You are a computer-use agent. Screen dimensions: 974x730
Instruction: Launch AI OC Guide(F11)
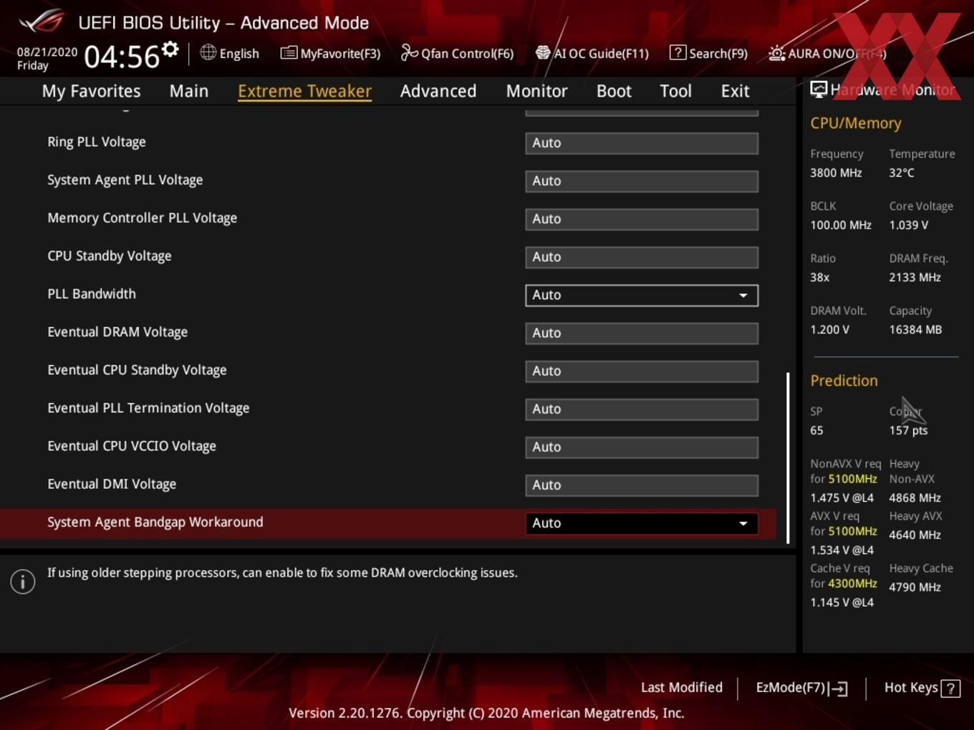tap(592, 53)
